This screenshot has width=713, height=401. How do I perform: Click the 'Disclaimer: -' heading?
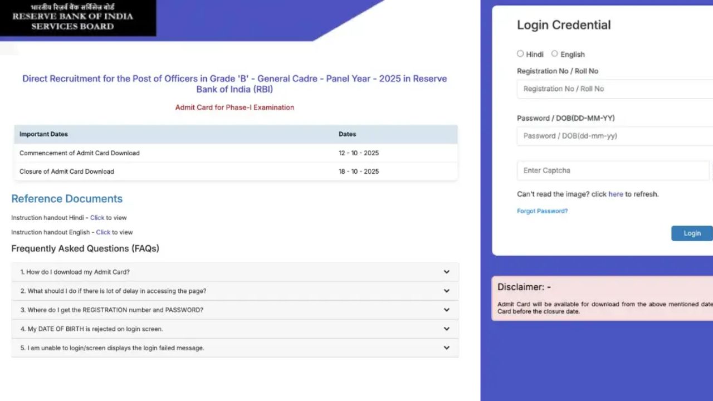(524, 287)
